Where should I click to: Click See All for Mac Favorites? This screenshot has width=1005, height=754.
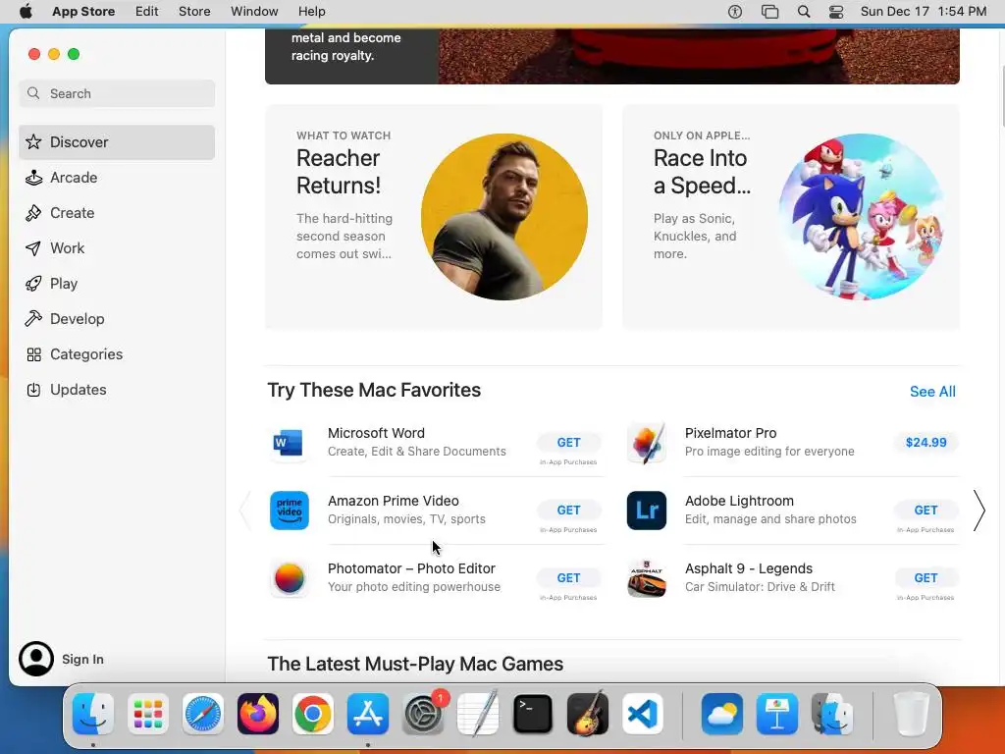point(932,392)
